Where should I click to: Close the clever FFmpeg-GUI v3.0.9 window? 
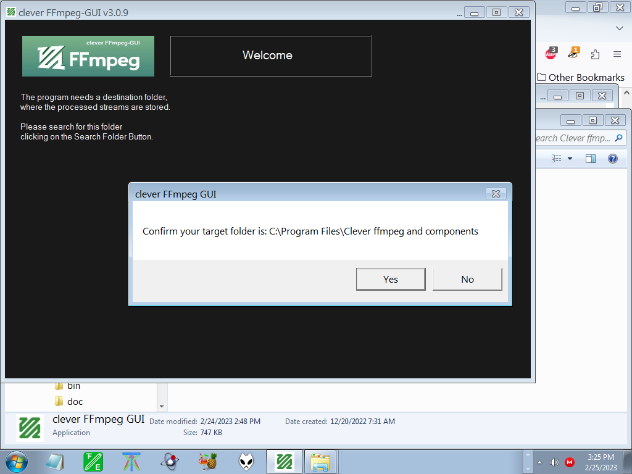click(x=518, y=12)
